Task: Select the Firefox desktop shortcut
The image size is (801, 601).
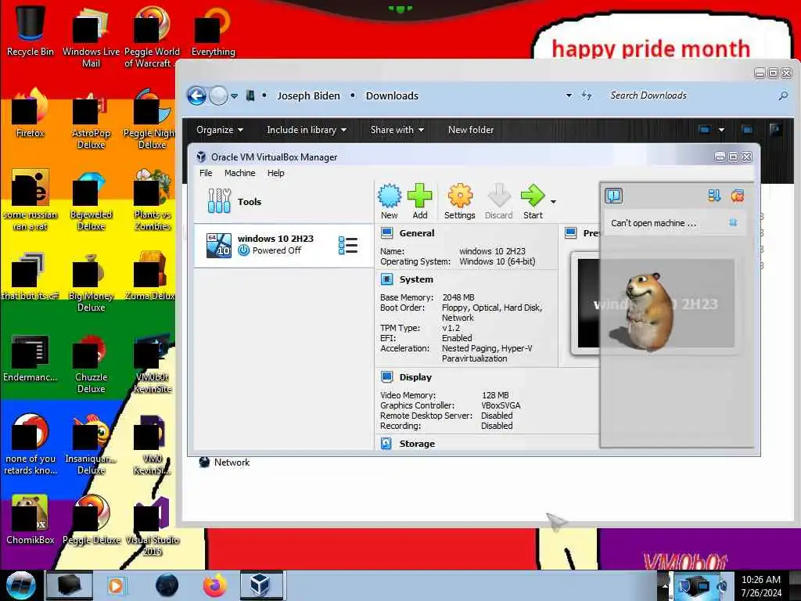Action: 31,114
